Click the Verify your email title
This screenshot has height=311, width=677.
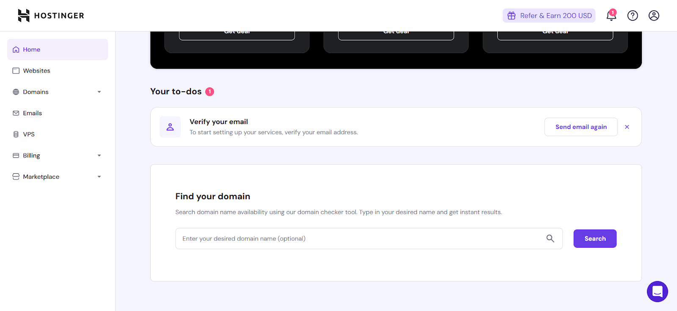pyautogui.click(x=219, y=122)
